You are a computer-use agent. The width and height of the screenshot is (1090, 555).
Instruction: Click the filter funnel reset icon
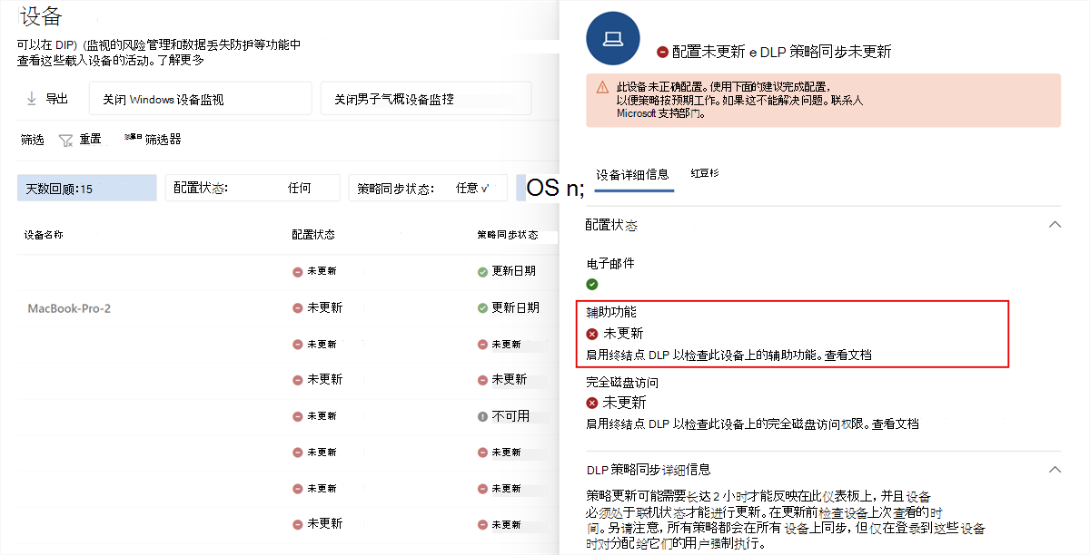(x=65, y=141)
